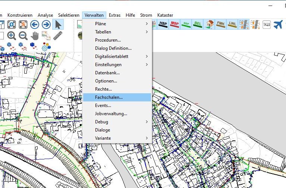Click the TK25 map button
Image resolution: width=286 pixels, height=188 pixels.
[x=266, y=25]
